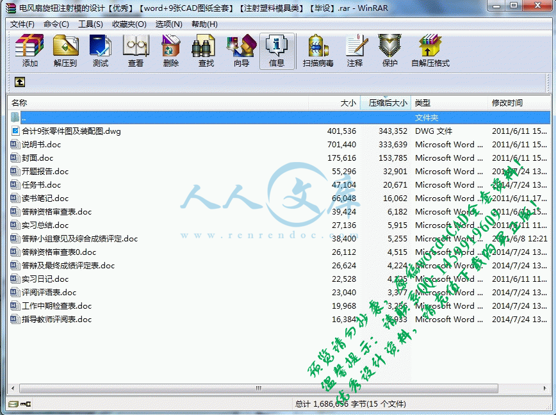Select file 任务书.doc
556x415 pixels.
coord(41,185)
